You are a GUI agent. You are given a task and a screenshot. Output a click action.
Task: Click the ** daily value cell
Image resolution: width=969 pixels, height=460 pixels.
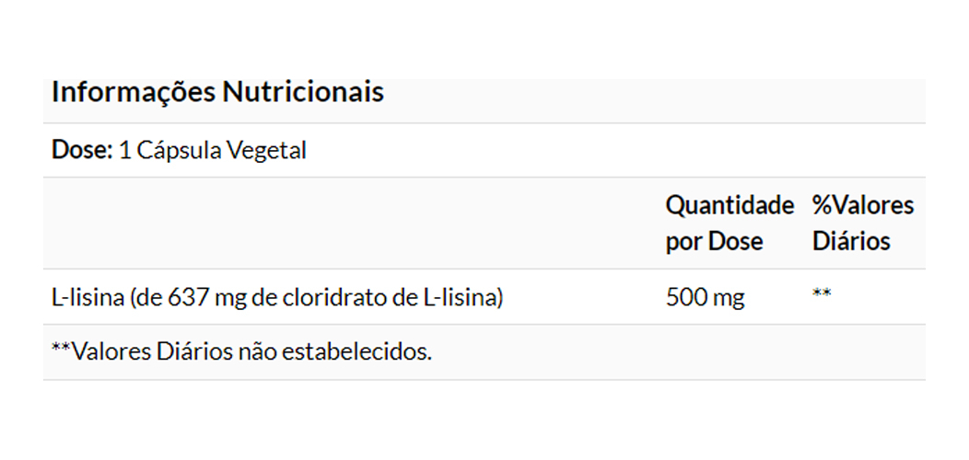tap(822, 295)
